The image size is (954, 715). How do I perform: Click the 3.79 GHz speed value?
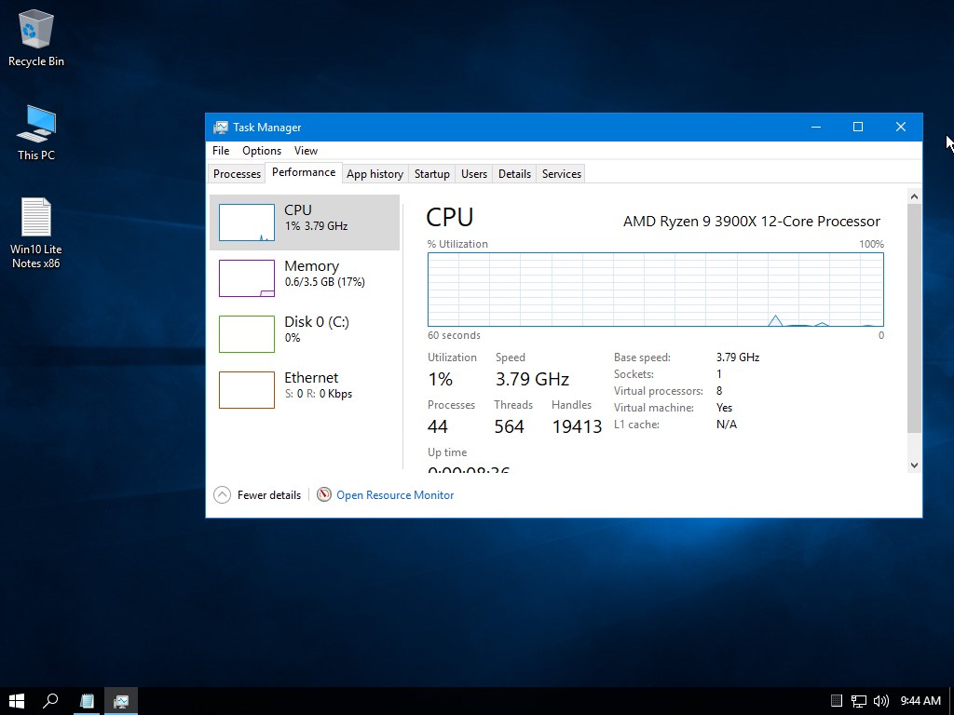(532, 380)
